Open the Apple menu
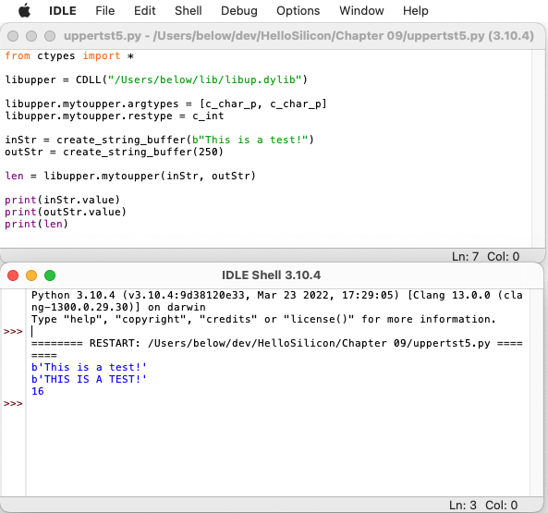The image size is (548, 513). (x=24, y=10)
